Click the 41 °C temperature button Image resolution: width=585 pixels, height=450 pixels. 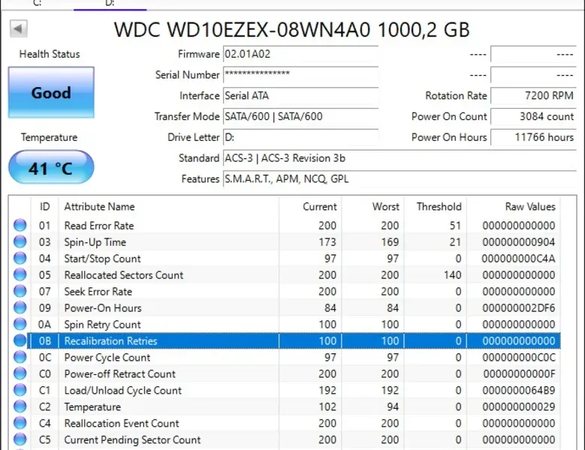(51, 167)
